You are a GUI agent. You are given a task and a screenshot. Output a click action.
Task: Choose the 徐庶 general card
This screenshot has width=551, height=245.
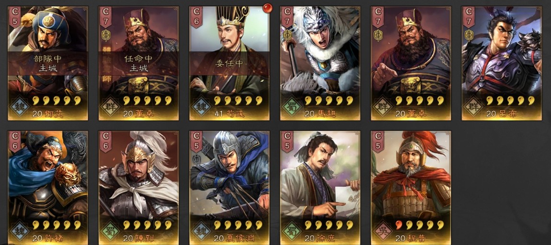click(320, 187)
